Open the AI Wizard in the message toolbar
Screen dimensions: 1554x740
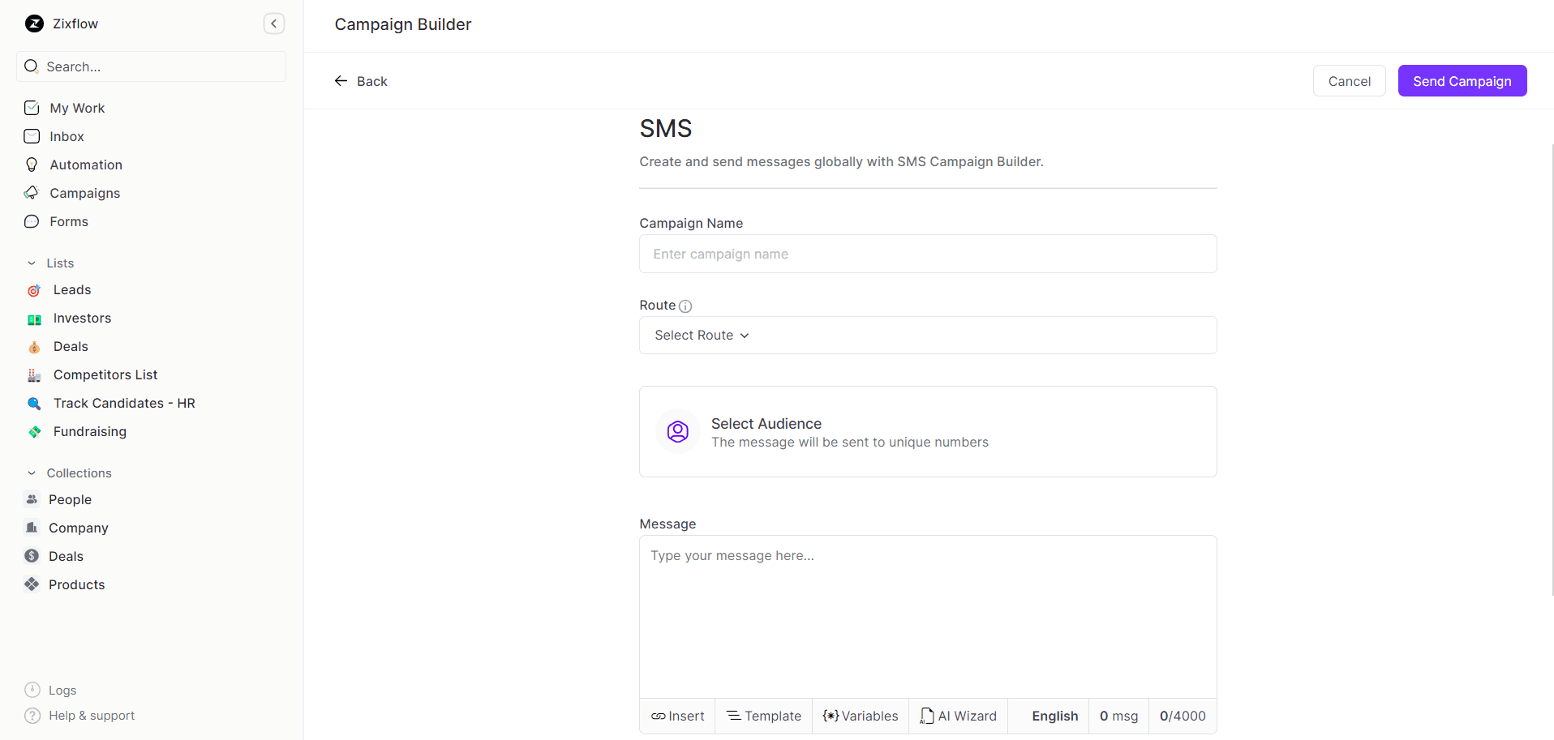958,716
